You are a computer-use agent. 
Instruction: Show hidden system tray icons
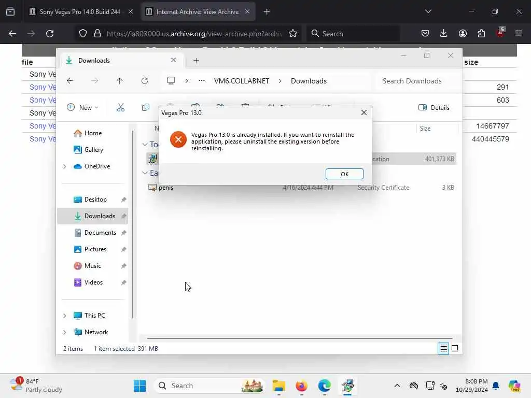click(397, 386)
